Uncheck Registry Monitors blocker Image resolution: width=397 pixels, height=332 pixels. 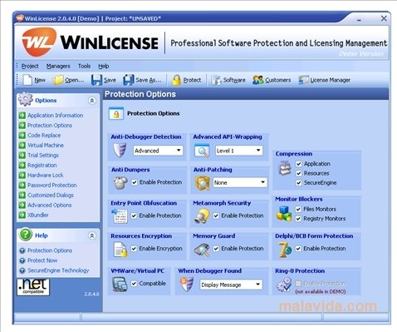pyautogui.click(x=298, y=219)
